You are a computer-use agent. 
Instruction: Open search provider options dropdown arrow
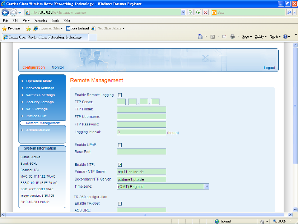(x=294, y=13)
